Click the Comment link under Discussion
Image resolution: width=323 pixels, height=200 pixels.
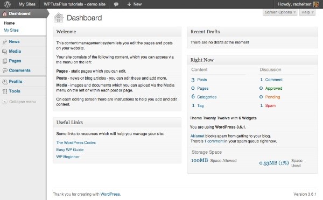point(274,80)
